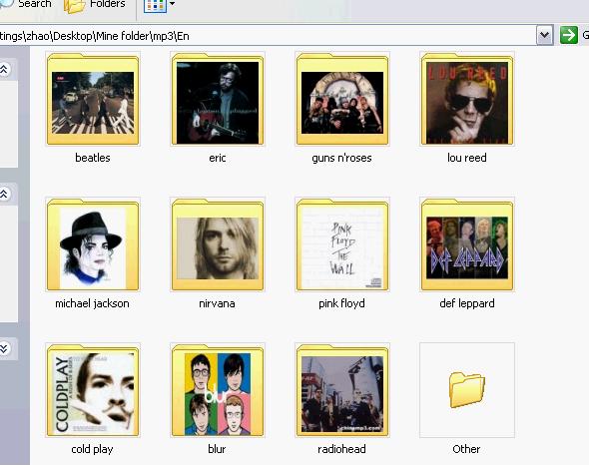This screenshot has height=465, width=589.
Task: Click the 'cold play' name label
Action: point(93,449)
